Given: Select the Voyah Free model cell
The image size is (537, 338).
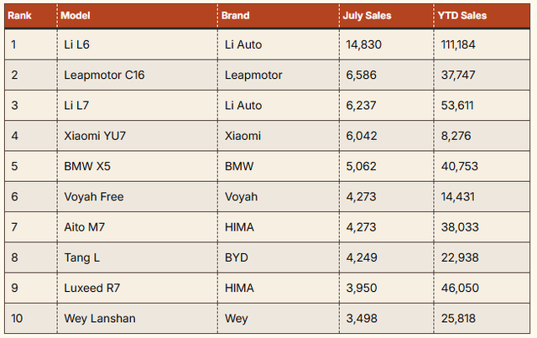Looking at the screenshot, I should (x=94, y=197).
